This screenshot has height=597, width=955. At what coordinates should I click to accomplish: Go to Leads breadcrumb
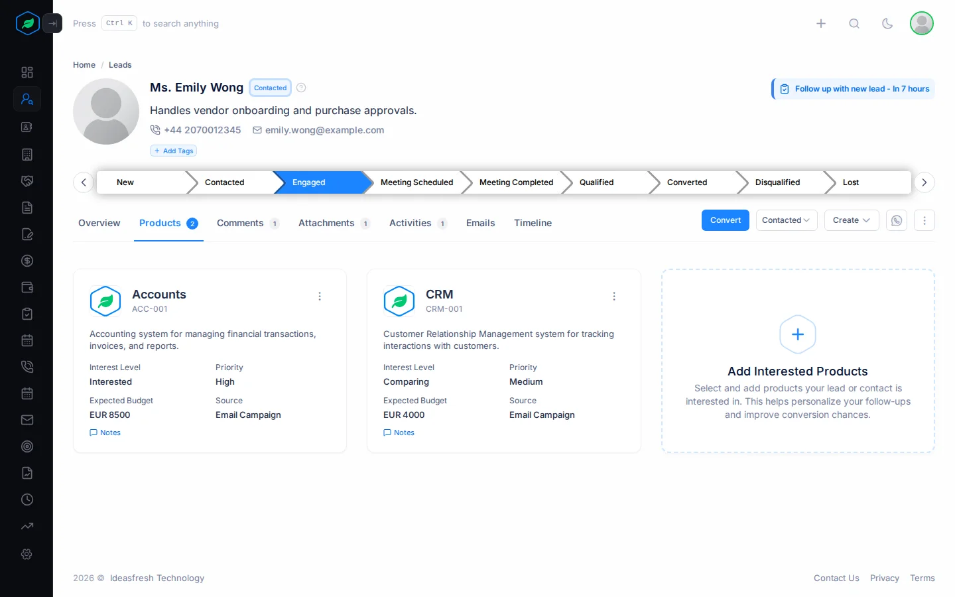pos(120,65)
